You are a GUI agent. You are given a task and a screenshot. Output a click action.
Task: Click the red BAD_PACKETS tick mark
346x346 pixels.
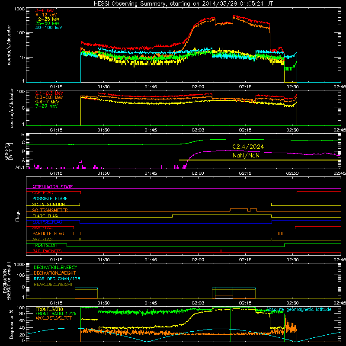(221, 251)
